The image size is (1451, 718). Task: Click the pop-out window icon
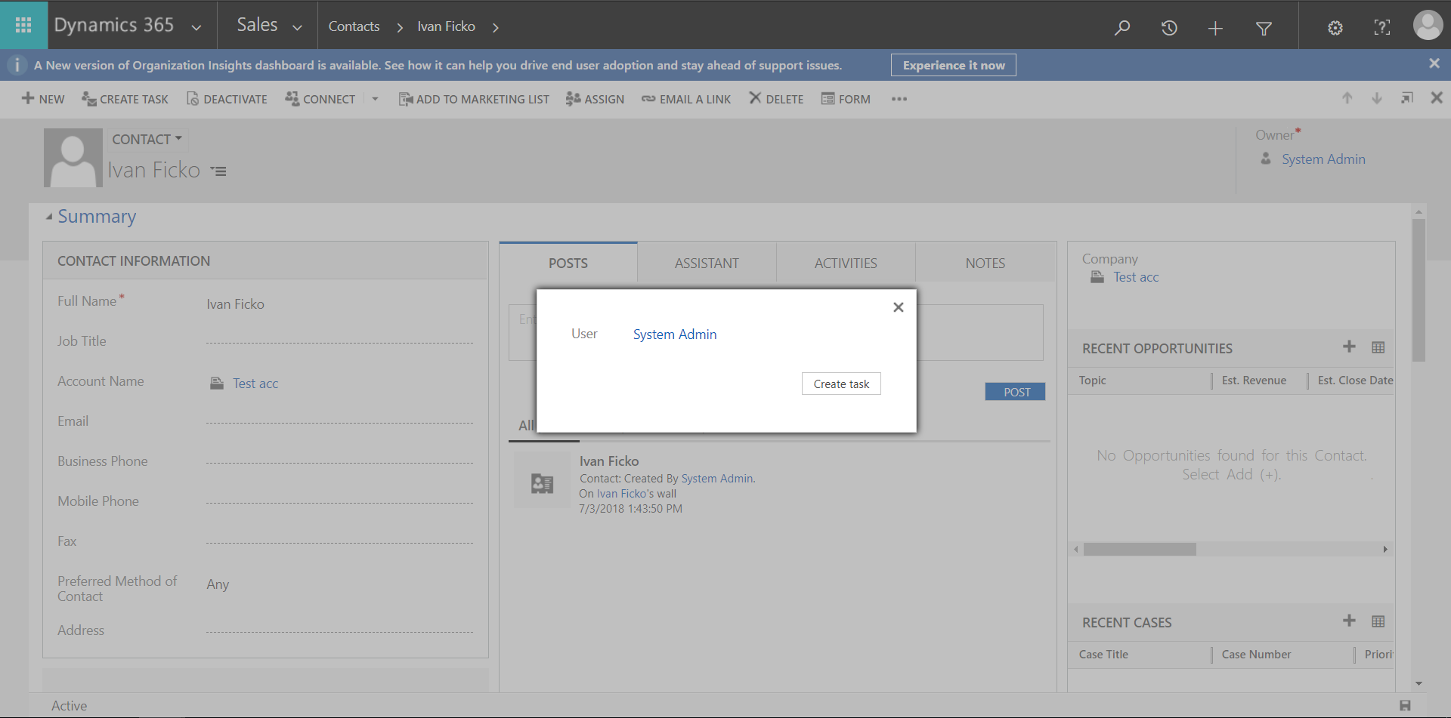coord(1406,98)
